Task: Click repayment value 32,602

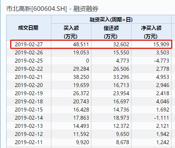Action: point(121,44)
